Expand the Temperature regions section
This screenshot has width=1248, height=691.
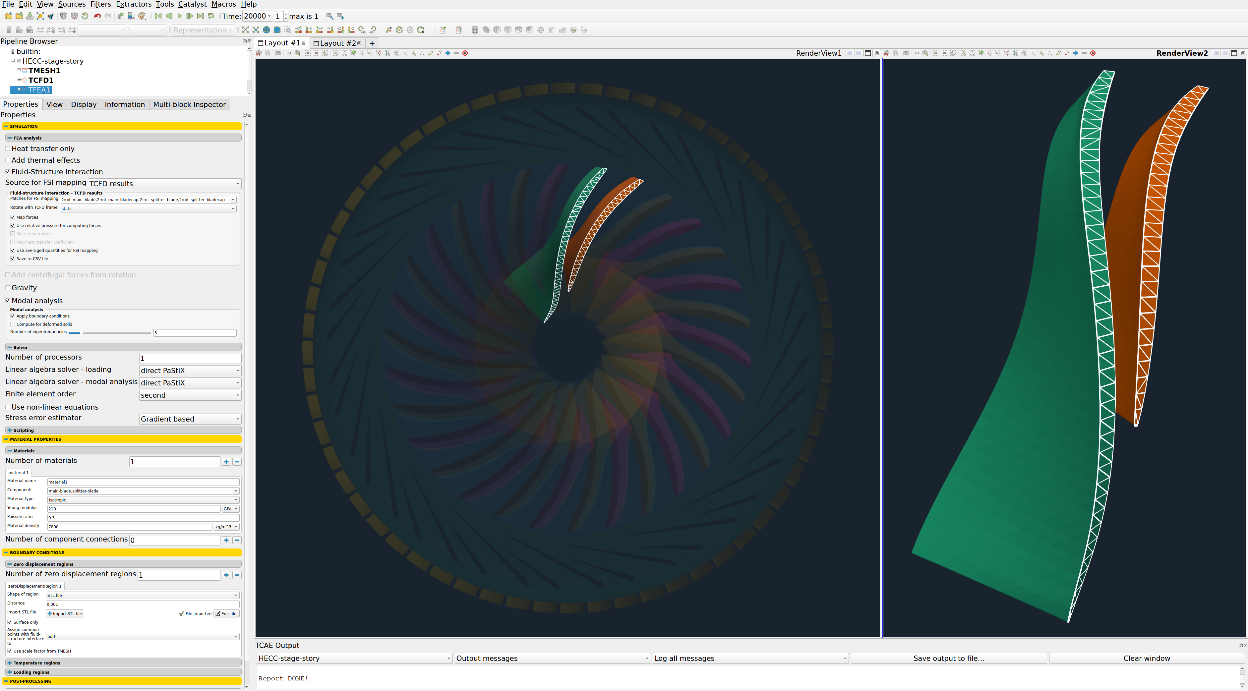(x=123, y=663)
